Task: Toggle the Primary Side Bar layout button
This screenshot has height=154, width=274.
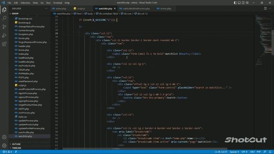Action: click(x=235, y=3)
